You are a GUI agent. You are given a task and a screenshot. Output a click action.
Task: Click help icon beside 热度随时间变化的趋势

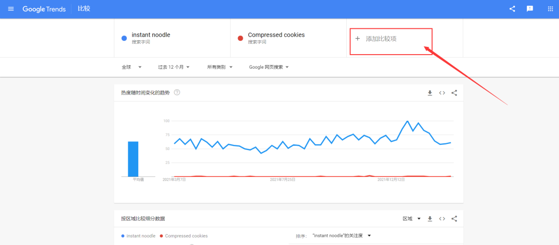(x=177, y=93)
